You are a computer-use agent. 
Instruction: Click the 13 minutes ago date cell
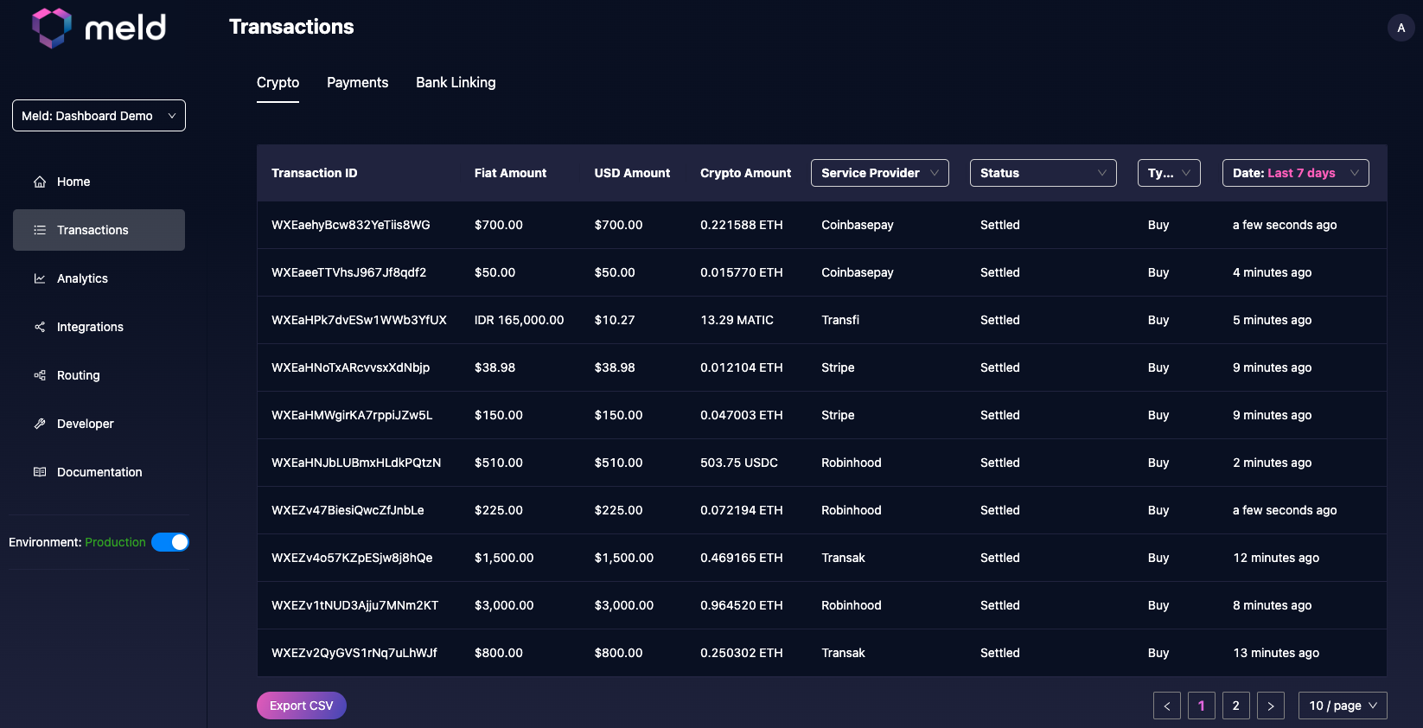1276,653
